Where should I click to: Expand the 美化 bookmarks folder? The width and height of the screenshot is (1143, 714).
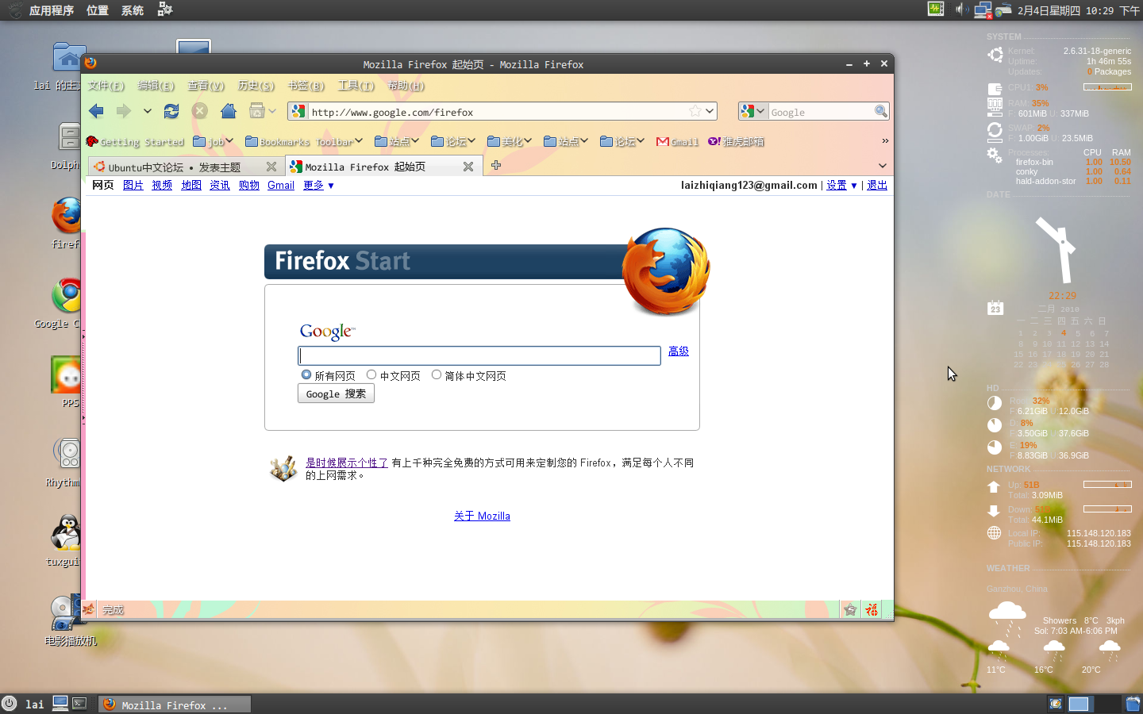[x=510, y=141]
